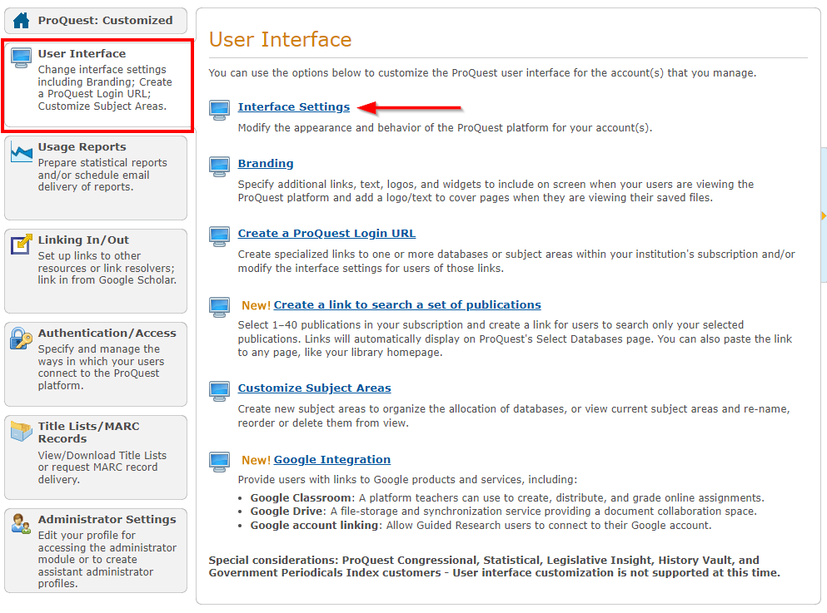Click the monitor icon next to Google Integration

click(x=219, y=462)
